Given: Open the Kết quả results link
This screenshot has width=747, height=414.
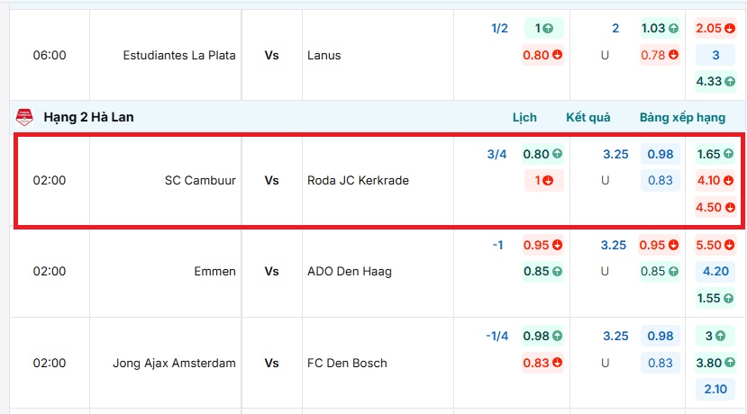Looking at the screenshot, I should click(x=588, y=117).
